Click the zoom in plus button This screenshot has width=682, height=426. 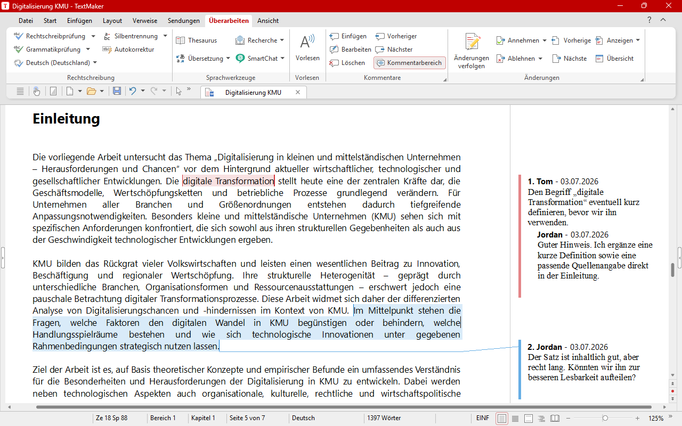637,418
